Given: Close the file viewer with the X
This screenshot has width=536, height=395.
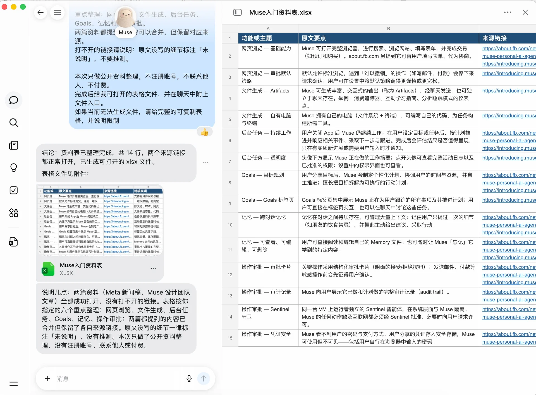Looking at the screenshot, I should tap(525, 12).
